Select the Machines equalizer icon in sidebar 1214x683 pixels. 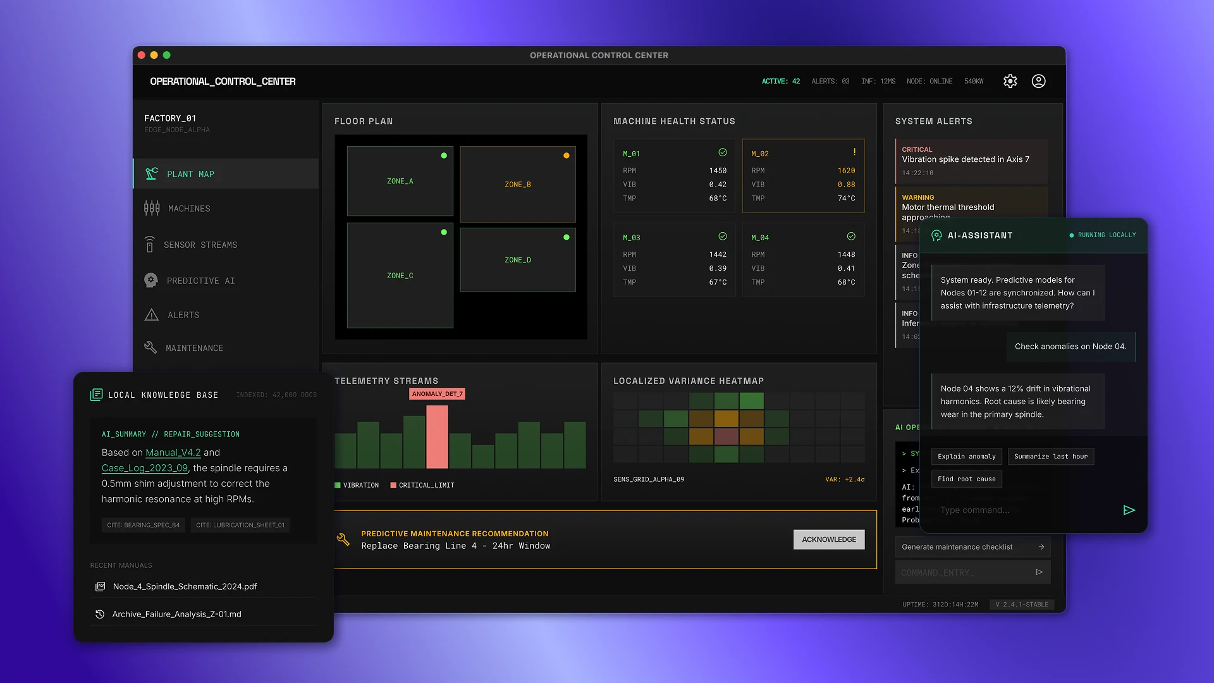click(150, 208)
